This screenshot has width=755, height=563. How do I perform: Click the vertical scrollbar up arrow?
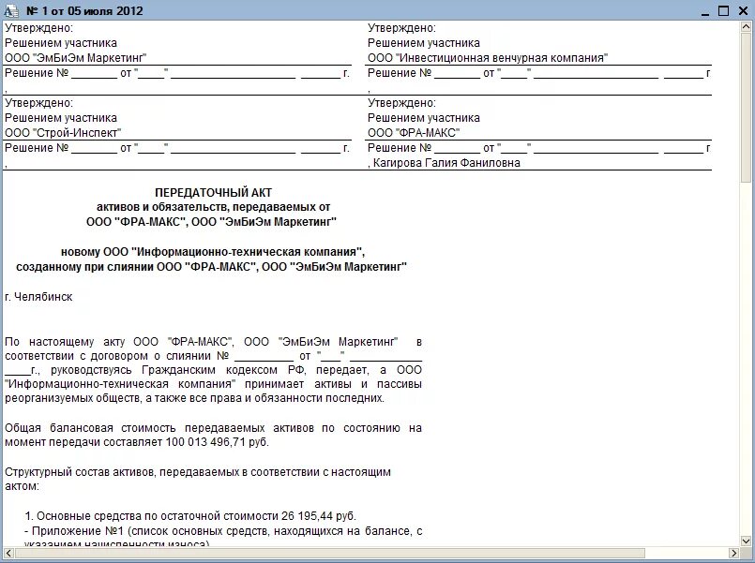tap(746, 27)
